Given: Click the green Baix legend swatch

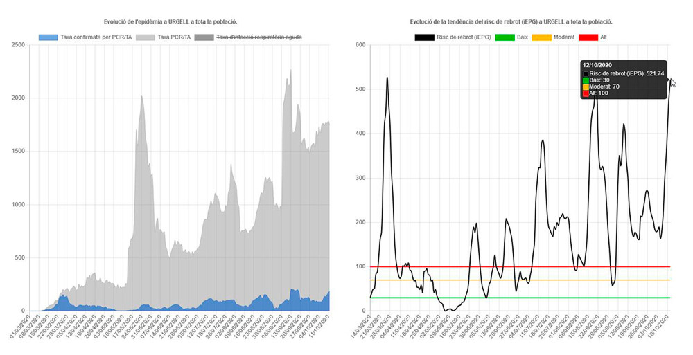Looking at the screenshot, I should click(x=505, y=37).
